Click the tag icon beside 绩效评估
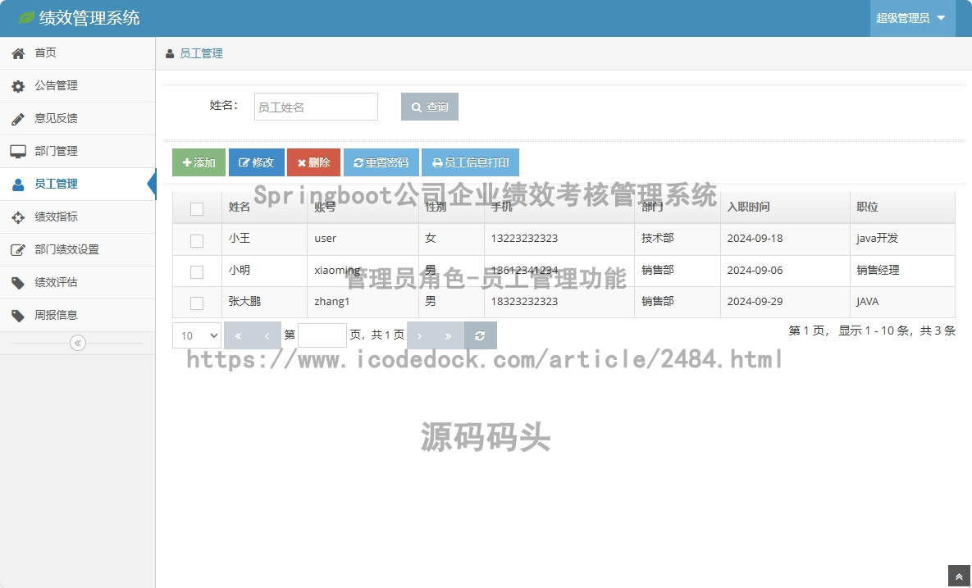The image size is (972, 588). click(18, 283)
